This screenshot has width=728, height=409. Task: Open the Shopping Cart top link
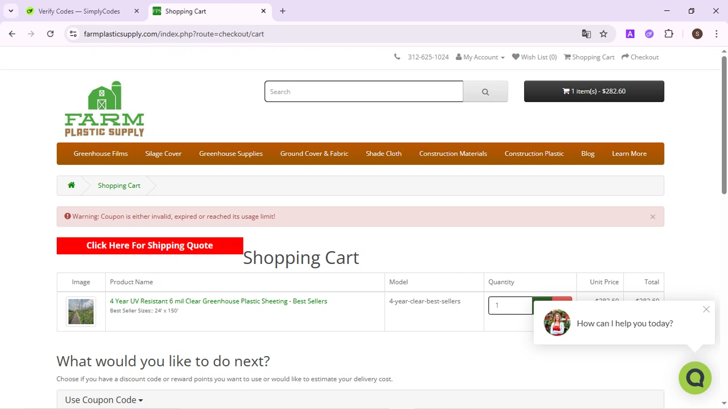(589, 57)
